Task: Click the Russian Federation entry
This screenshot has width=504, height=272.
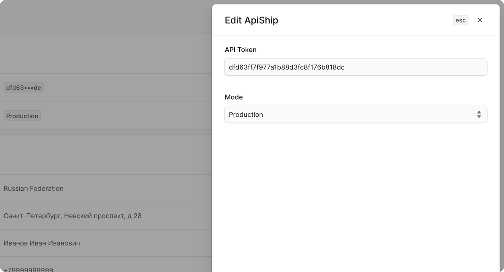Action: coord(34,188)
